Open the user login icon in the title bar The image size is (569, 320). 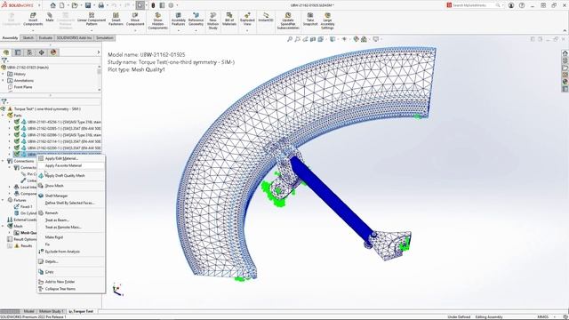click(511, 5)
